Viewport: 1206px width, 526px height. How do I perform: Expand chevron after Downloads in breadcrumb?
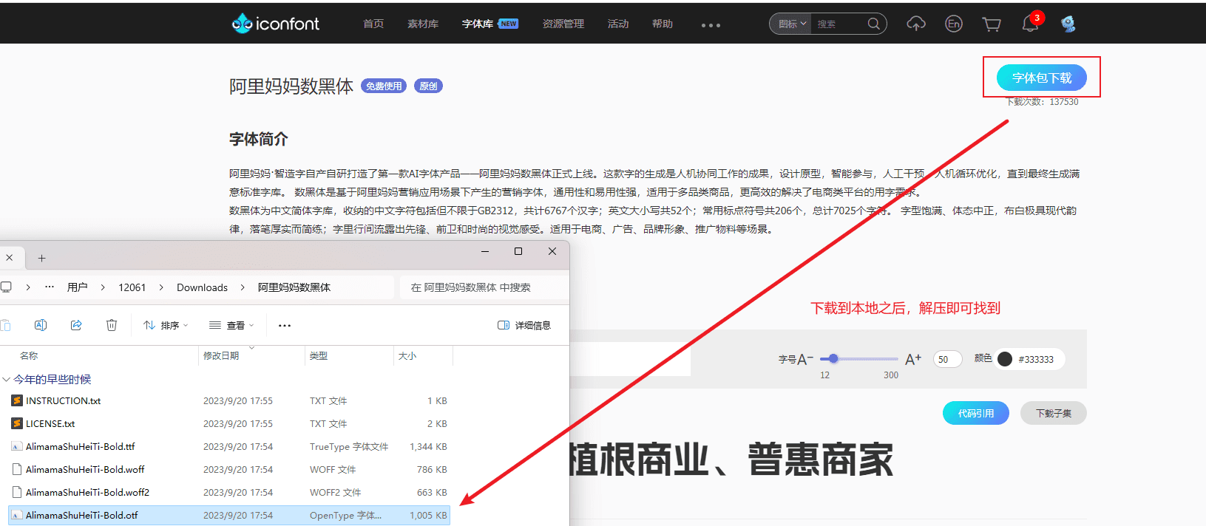243,287
